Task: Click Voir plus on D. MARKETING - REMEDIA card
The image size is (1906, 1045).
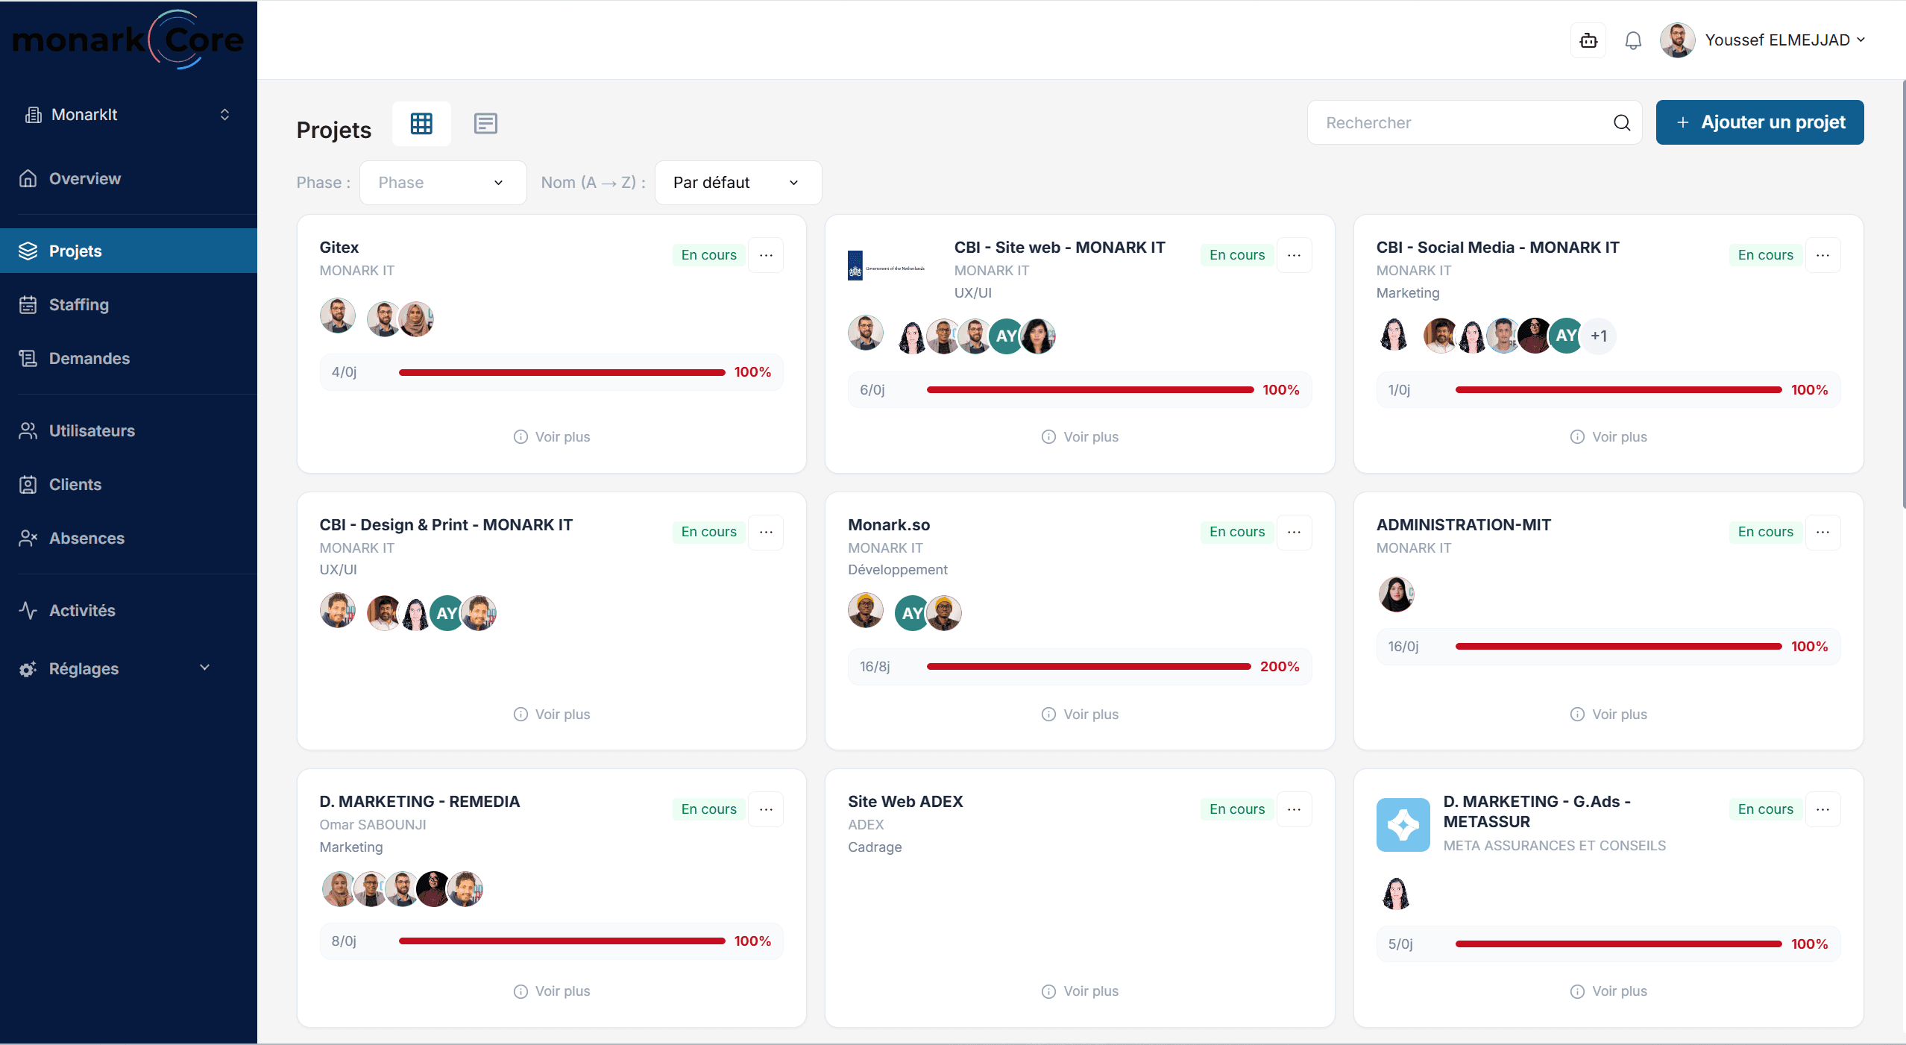Action: [552, 991]
